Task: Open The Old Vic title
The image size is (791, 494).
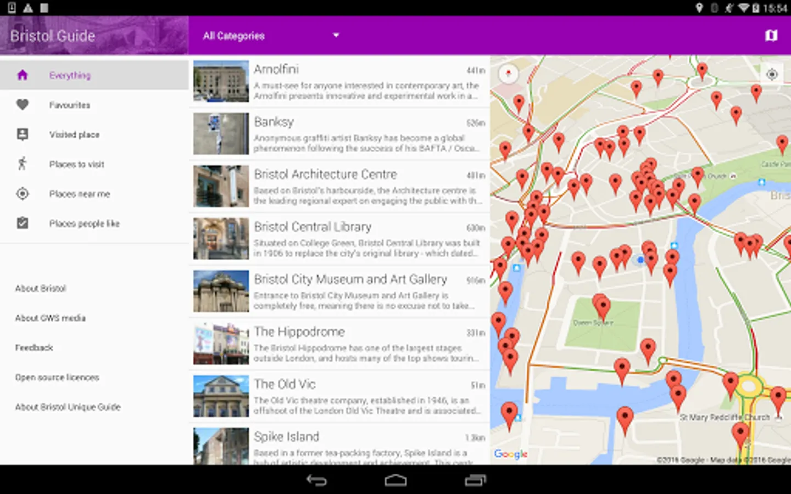Action: click(285, 384)
